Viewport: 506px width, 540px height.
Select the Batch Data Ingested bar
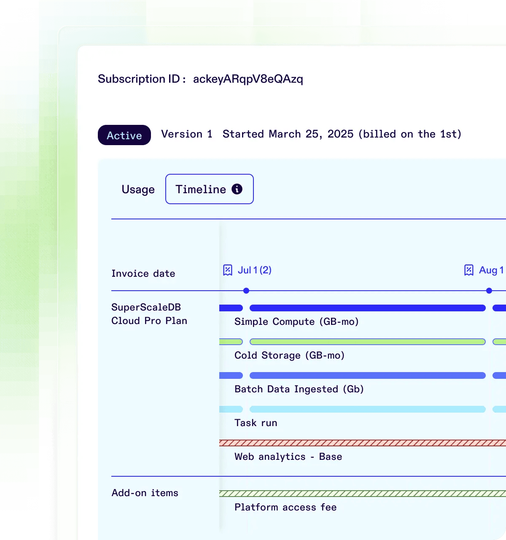[x=367, y=375]
